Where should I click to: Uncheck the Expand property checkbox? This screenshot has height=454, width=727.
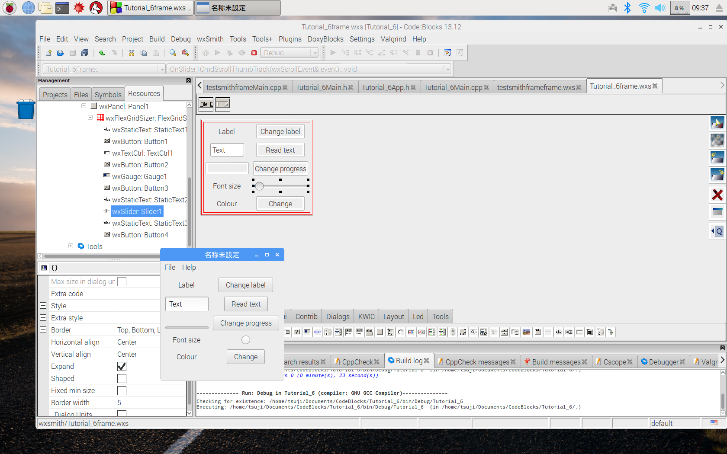[x=122, y=366]
